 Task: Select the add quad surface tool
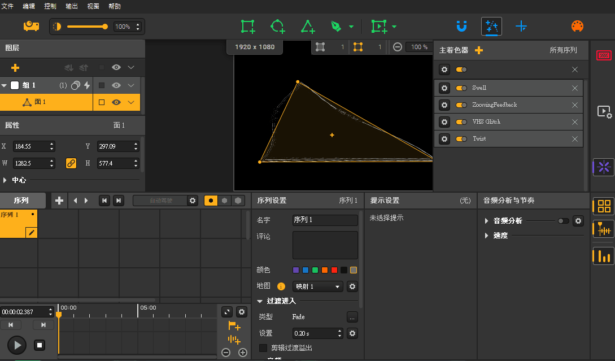click(248, 27)
